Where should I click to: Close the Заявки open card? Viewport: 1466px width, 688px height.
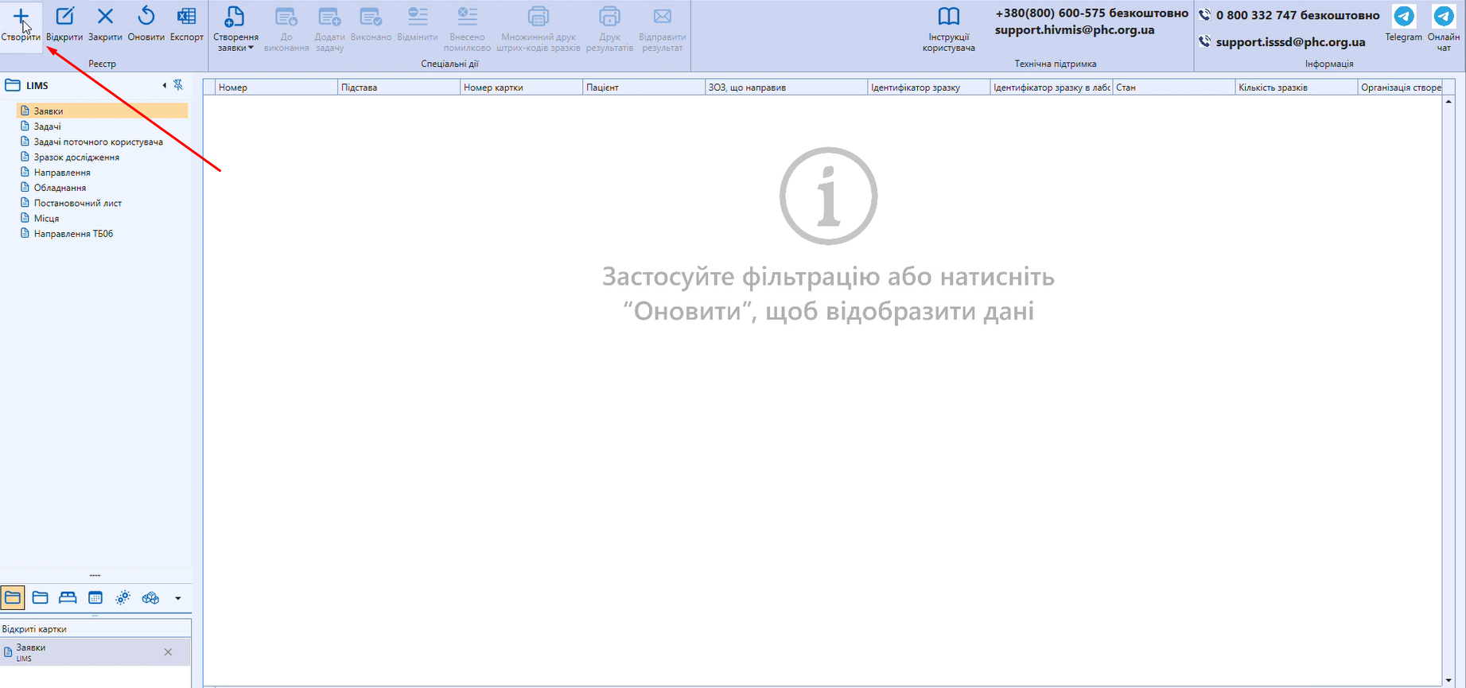tap(168, 652)
